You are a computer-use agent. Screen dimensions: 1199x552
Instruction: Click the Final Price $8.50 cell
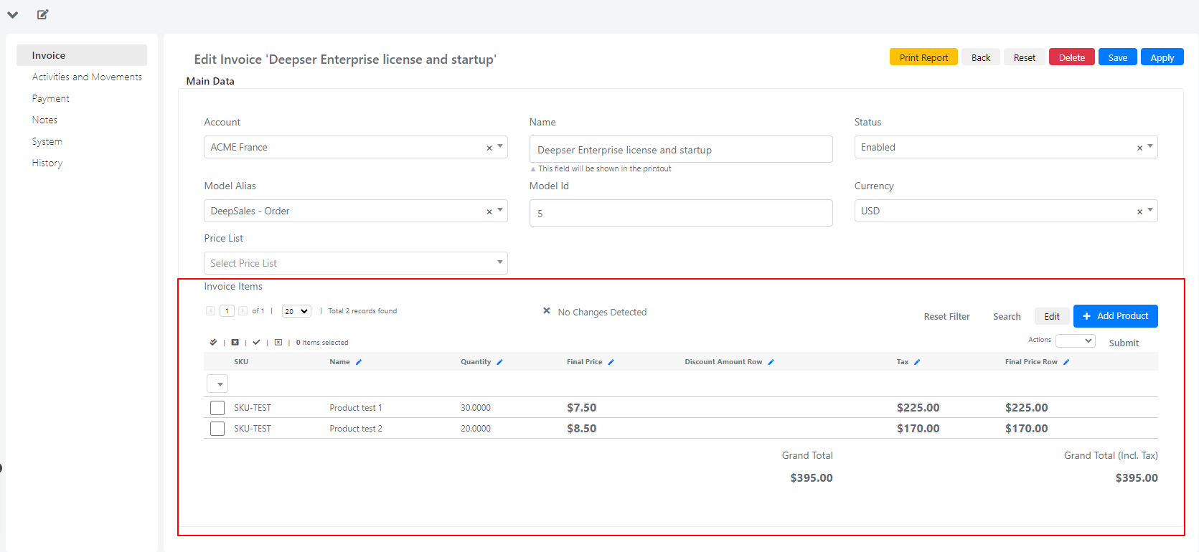click(x=582, y=428)
